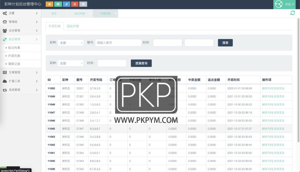Expand the 扩展工具 menu chevron
300x172 pixels.
37,81
